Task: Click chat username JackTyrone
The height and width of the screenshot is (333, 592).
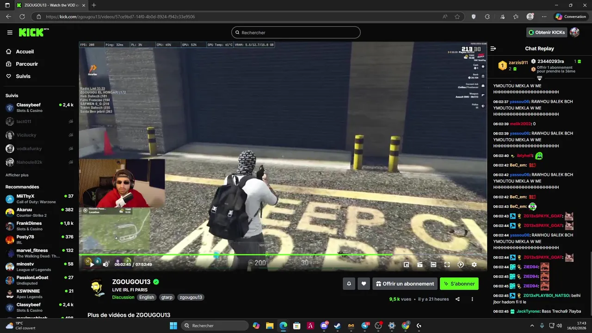Action: (x=528, y=311)
